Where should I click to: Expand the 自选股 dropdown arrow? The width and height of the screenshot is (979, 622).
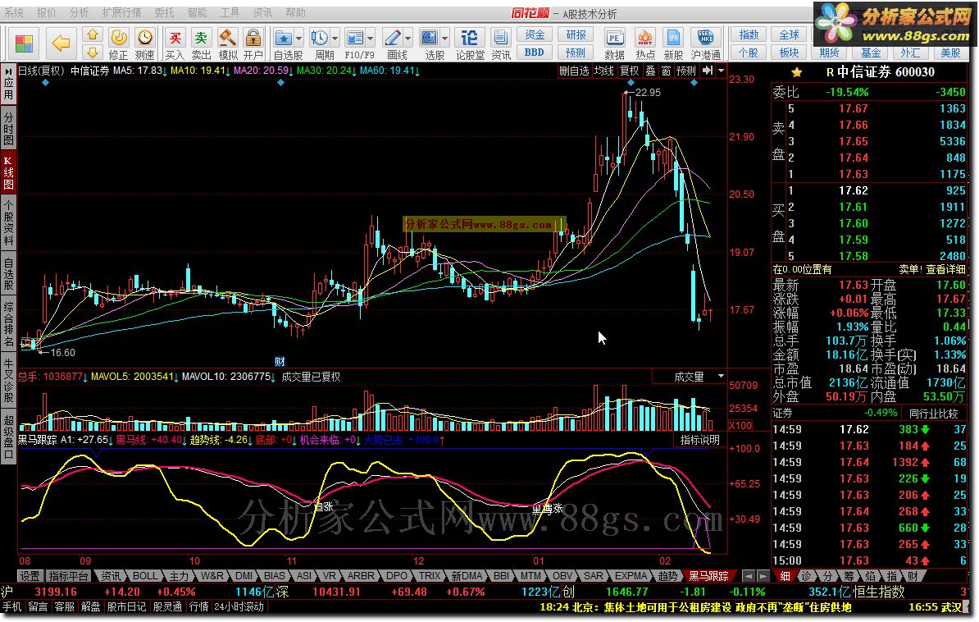[x=299, y=38]
